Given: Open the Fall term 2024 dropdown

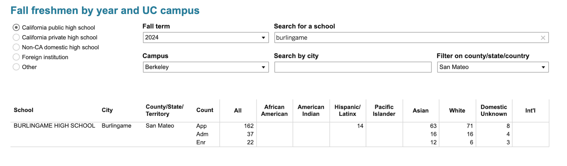Looking at the screenshot, I should [206, 37].
